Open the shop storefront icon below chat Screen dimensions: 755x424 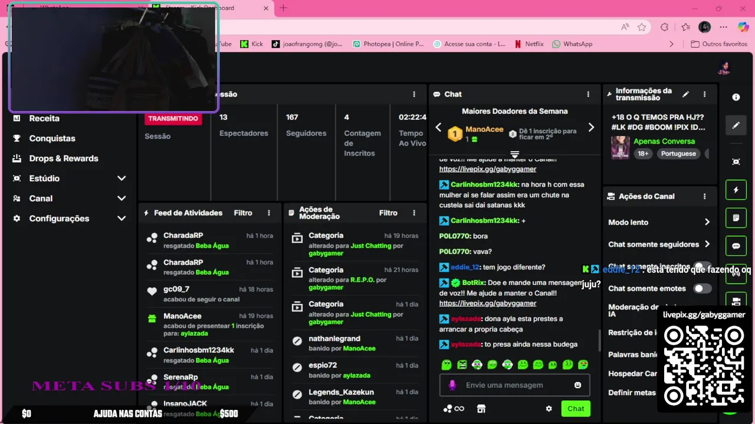click(x=481, y=409)
